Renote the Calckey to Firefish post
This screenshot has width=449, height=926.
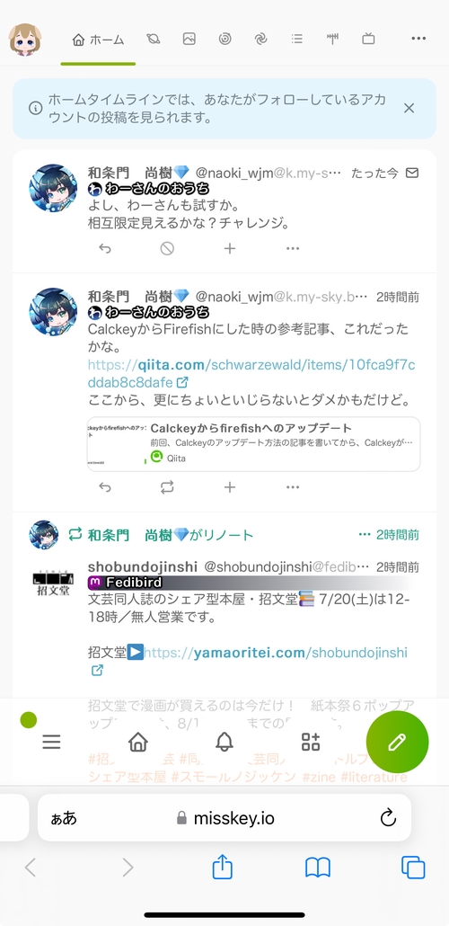[x=167, y=487]
